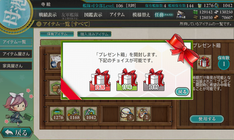The height and width of the screenshot is (140, 234).
Task: Select the flamethrower item showing 1168
Action: 74,114
